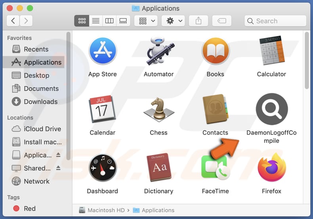Open Documents in the sidebar
The width and height of the screenshot is (313, 219).
34,88
